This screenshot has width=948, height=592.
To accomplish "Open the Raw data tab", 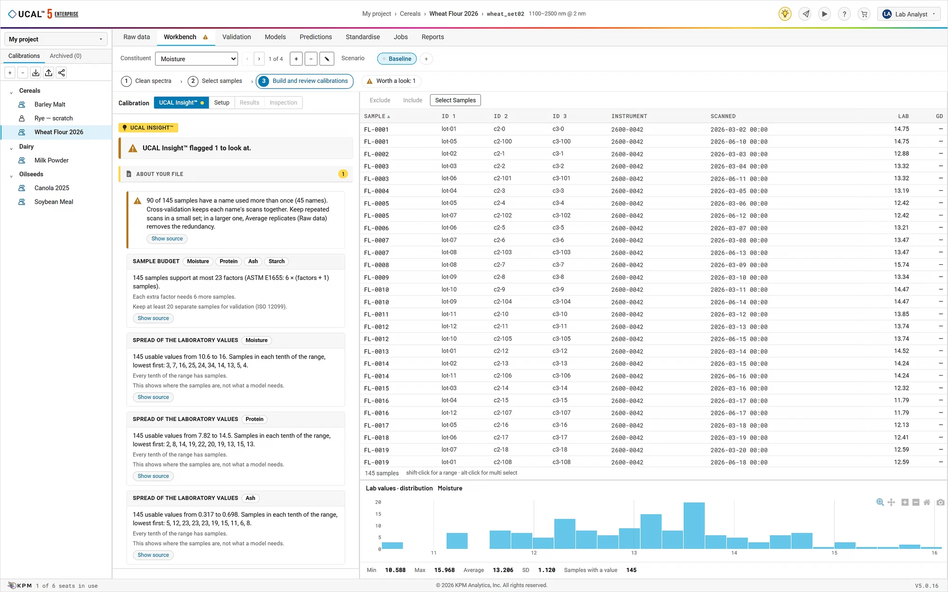I will point(137,37).
